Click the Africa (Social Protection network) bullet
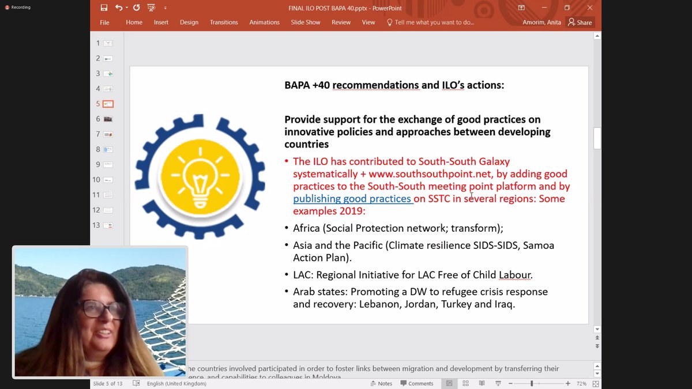 pos(398,228)
